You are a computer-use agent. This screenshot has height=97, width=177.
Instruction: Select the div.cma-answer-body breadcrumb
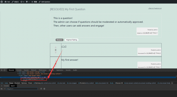pyautogui.click(x=164, y=83)
